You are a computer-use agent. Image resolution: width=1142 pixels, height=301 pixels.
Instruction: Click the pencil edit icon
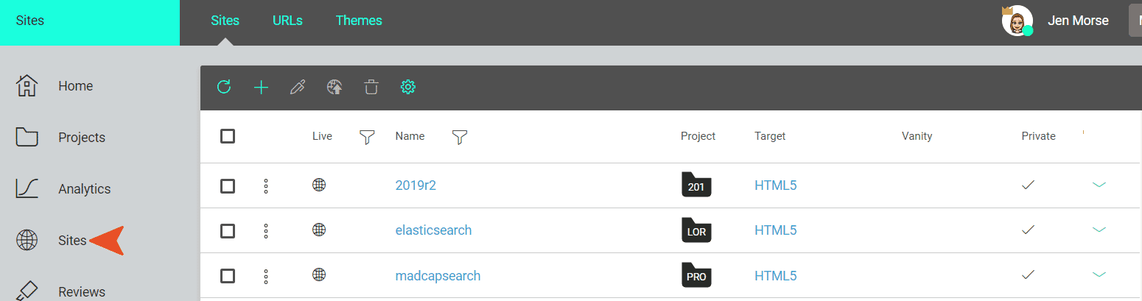[298, 88]
